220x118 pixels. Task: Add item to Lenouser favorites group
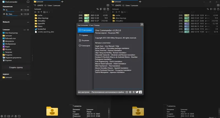click(28, 30)
